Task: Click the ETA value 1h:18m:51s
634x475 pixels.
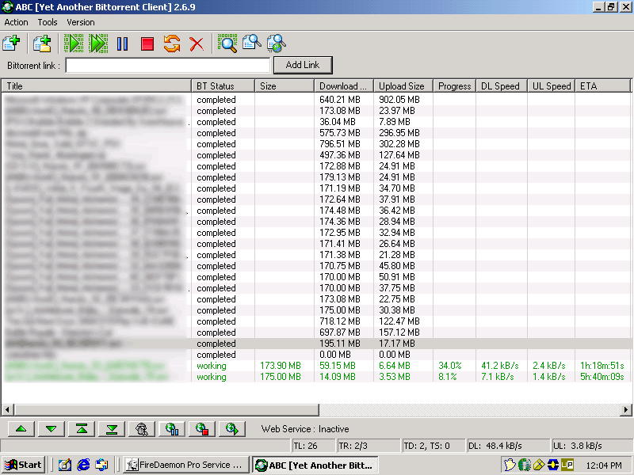Action: (x=602, y=366)
